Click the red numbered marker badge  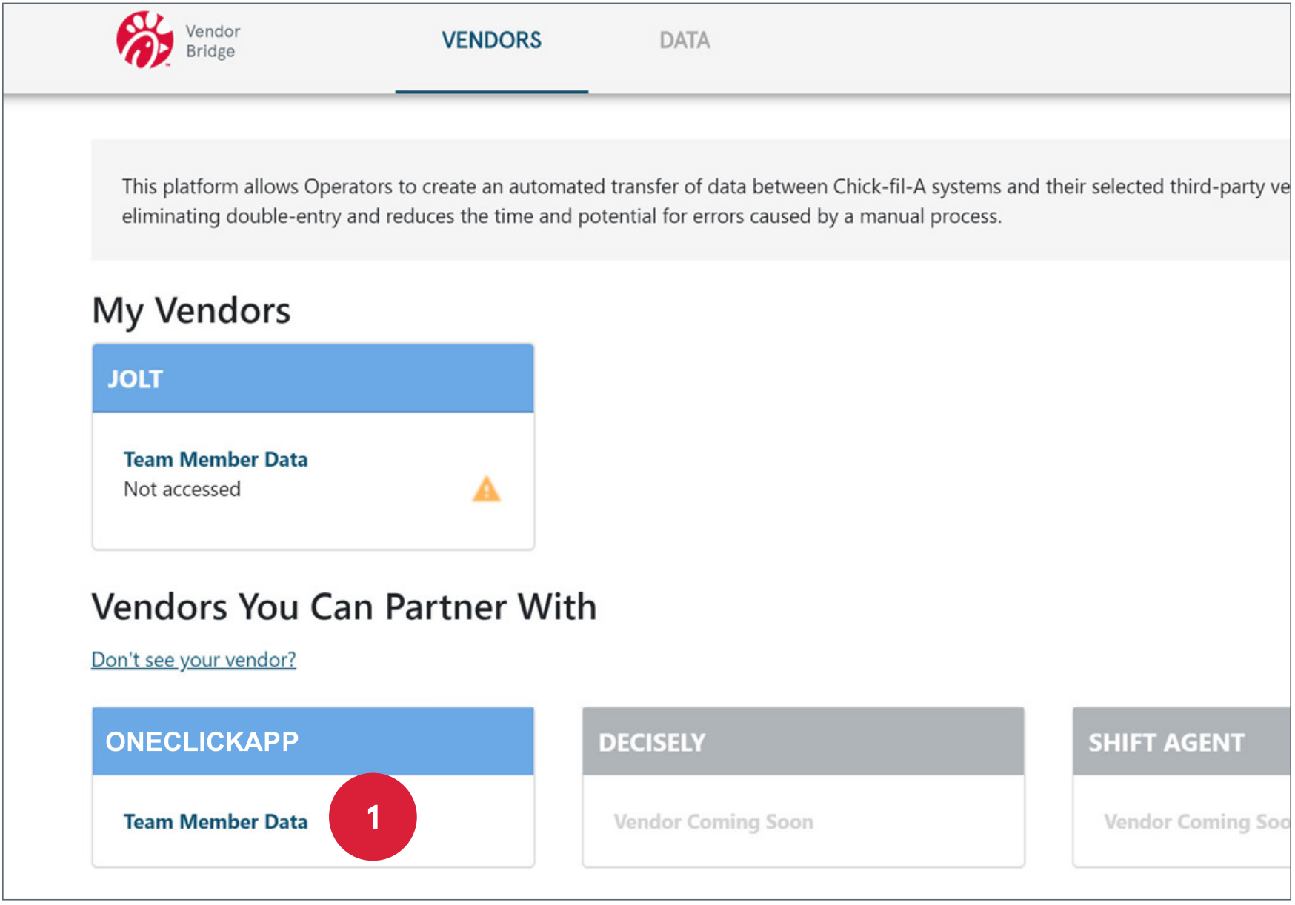click(x=374, y=815)
